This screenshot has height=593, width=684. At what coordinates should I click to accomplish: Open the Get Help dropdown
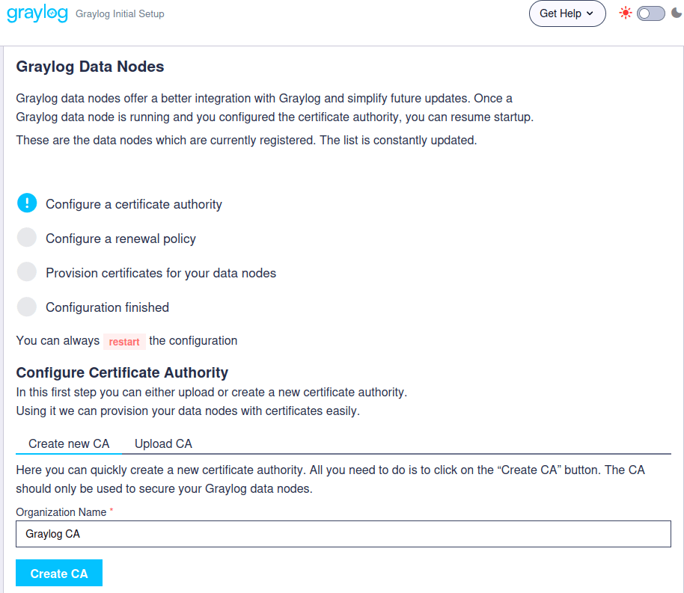coord(567,13)
